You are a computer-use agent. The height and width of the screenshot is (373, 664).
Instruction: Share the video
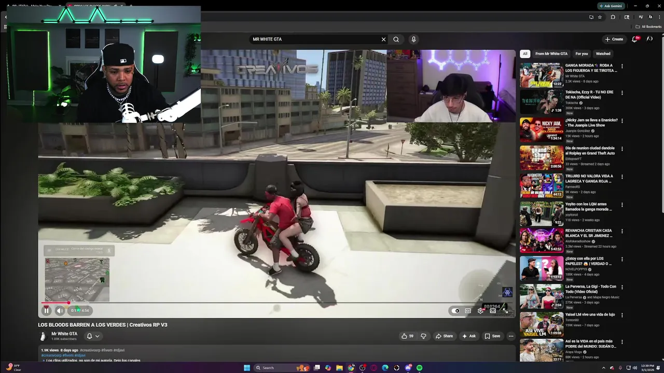tap(444, 336)
